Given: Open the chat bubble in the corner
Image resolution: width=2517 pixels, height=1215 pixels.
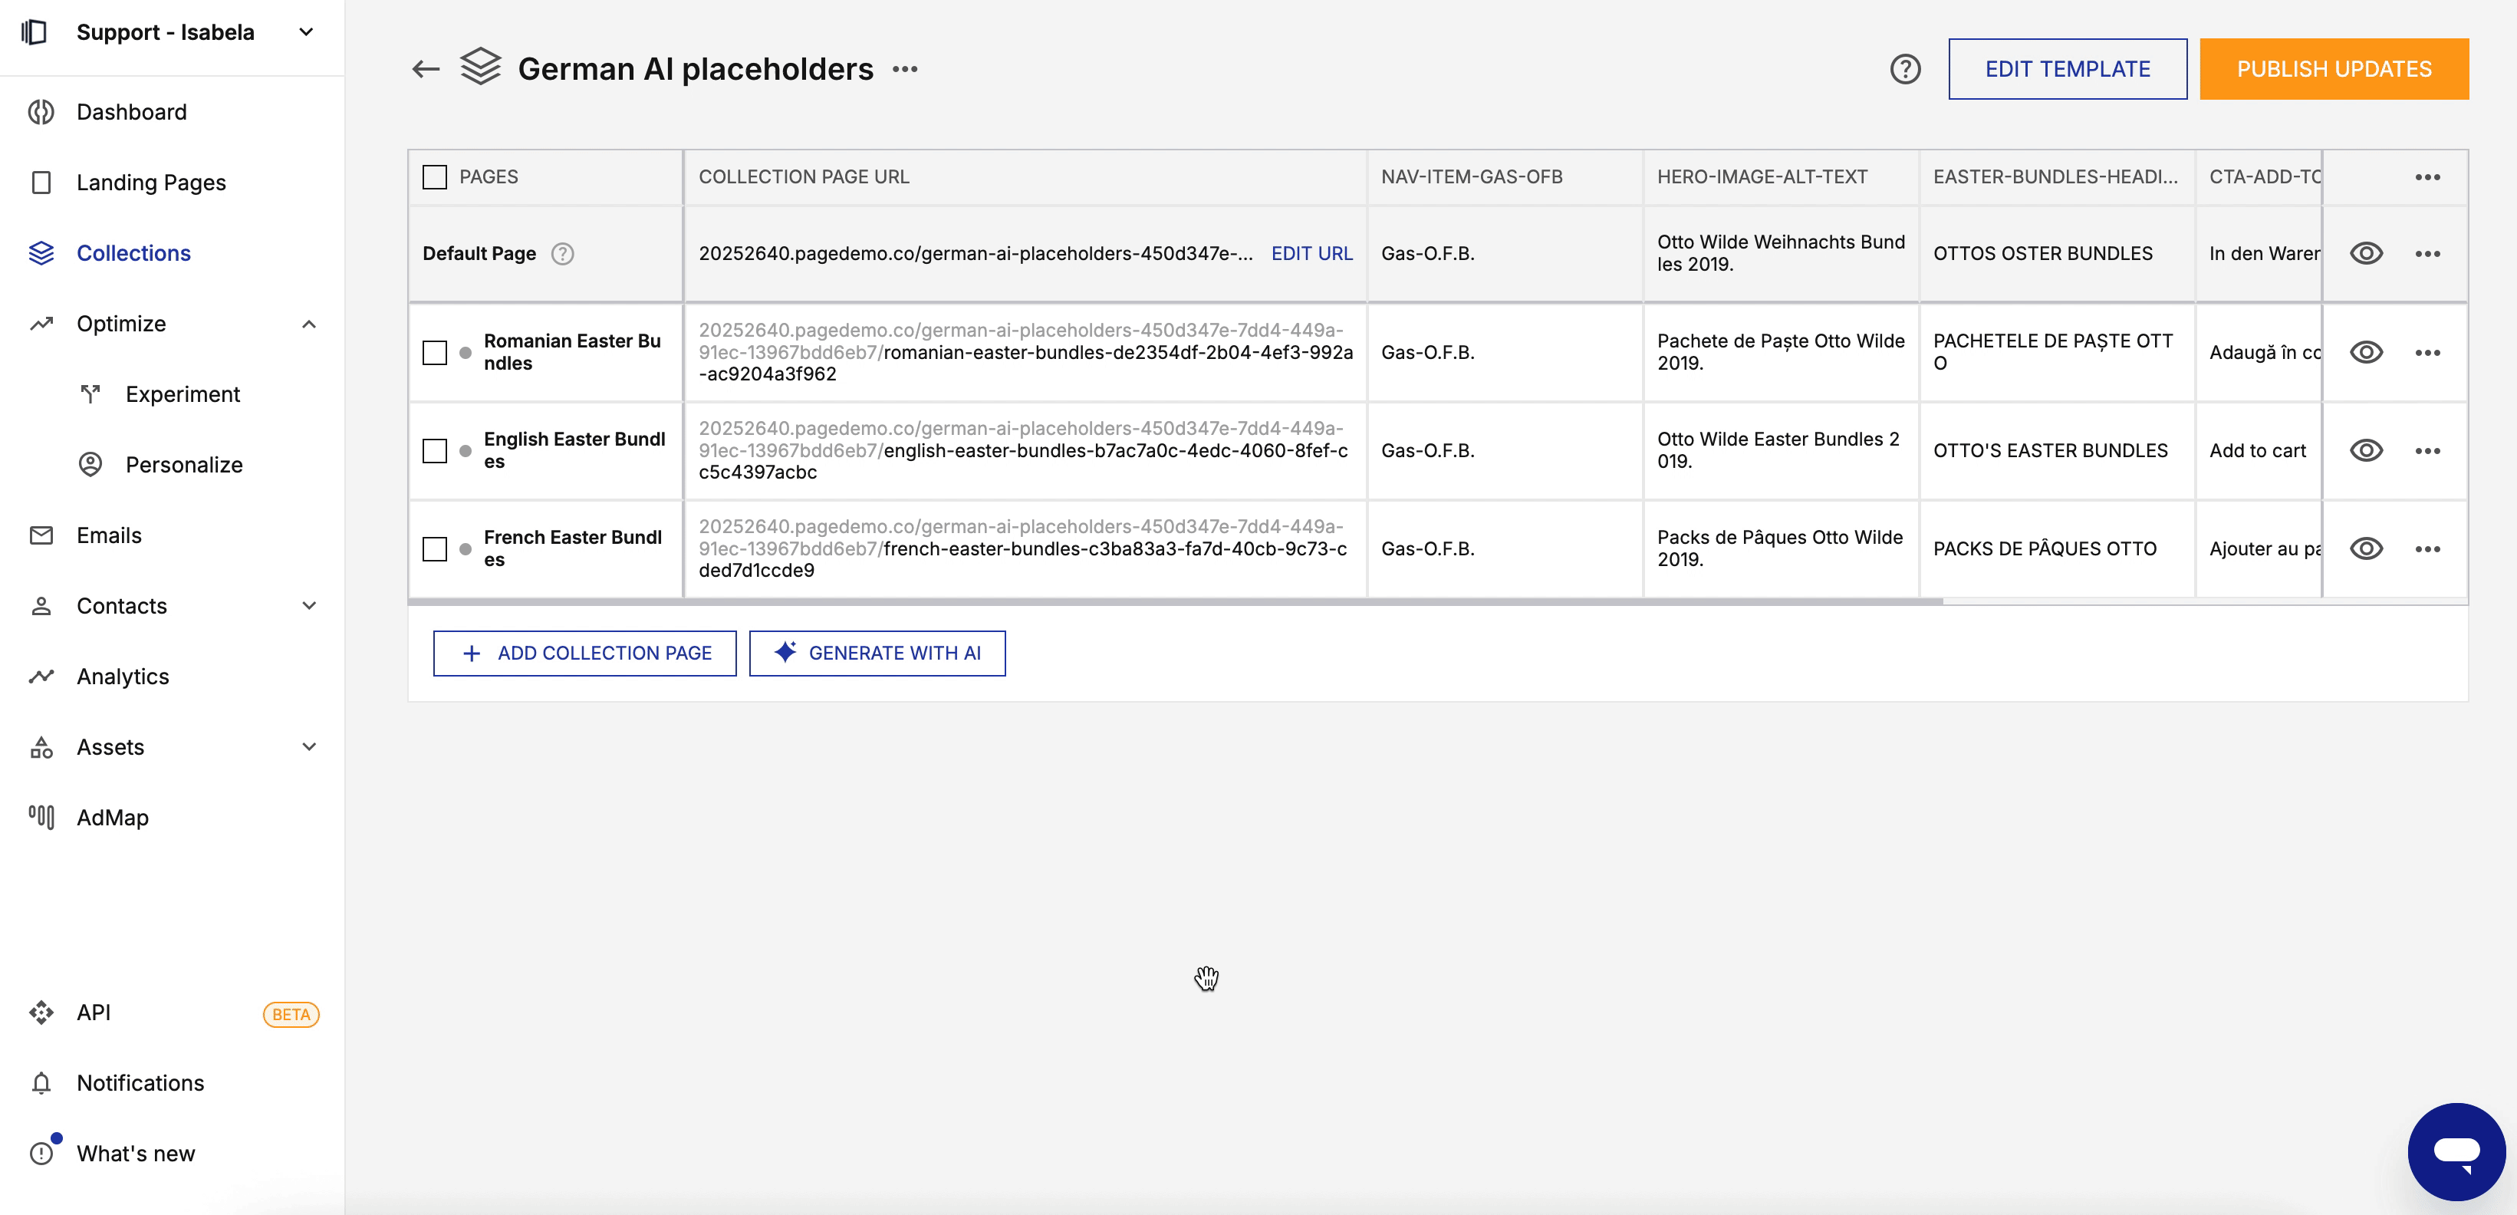Looking at the screenshot, I should [x=2456, y=1151].
